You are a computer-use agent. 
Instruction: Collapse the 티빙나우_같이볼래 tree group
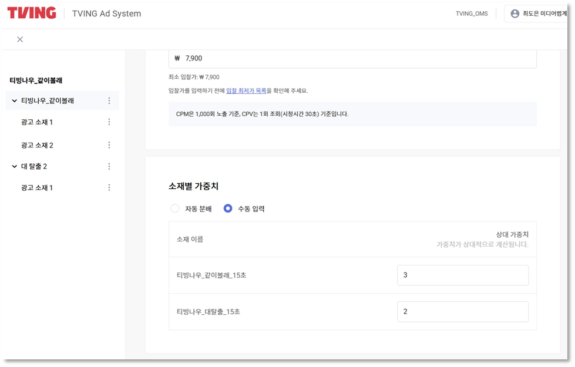(x=14, y=100)
